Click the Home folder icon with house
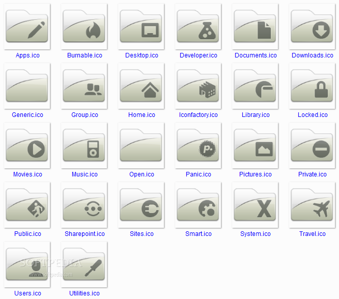The width and height of the screenshot is (339, 299). click(141, 86)
